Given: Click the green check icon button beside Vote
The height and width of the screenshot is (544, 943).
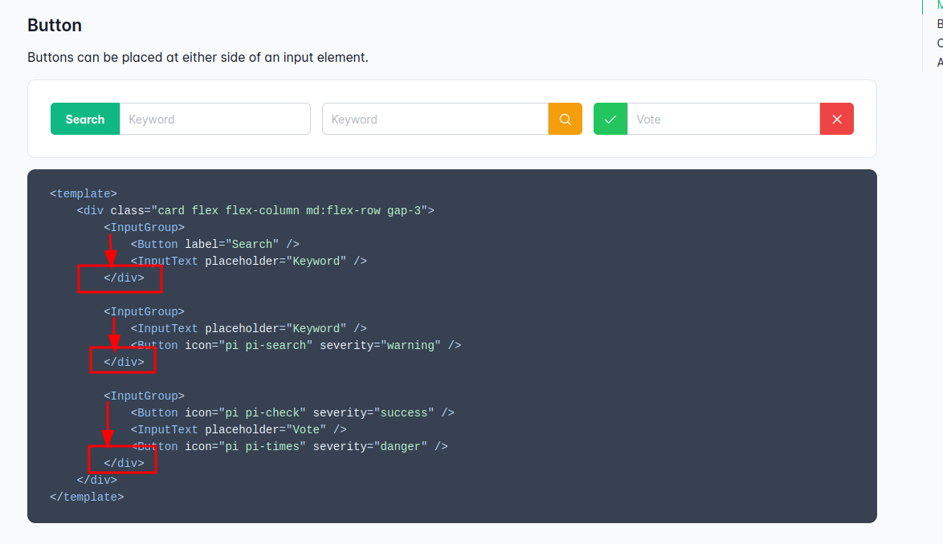Looking at the screenshot, I should [x=610, y=118].
